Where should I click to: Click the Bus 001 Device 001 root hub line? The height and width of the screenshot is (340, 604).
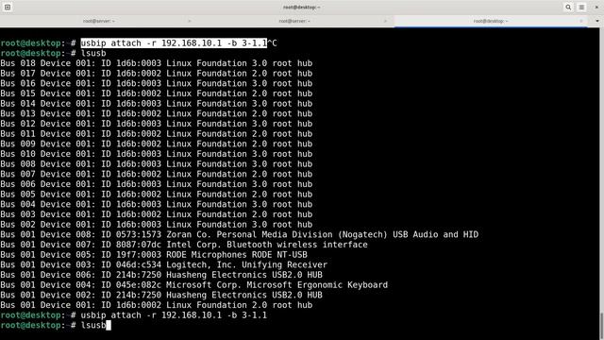coord(157,305)
